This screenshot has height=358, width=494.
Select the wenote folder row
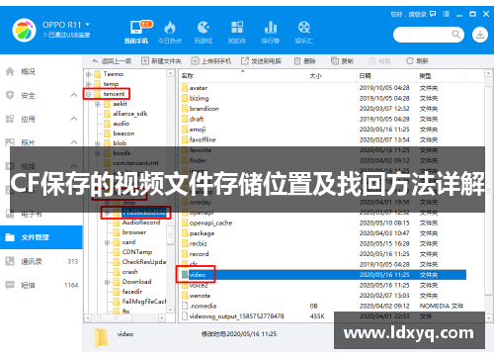[323, 296]
